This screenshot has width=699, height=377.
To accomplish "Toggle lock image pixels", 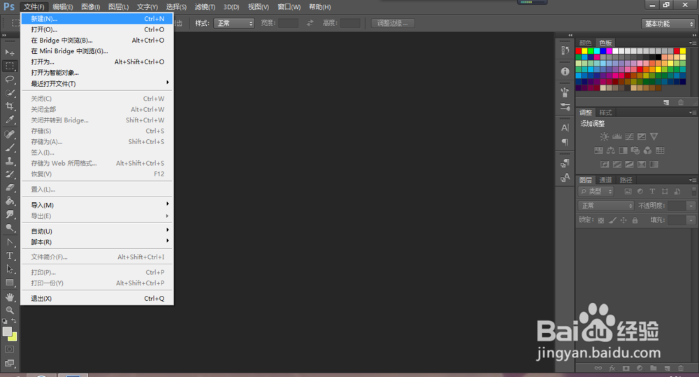I will click(x=612, y=220).
